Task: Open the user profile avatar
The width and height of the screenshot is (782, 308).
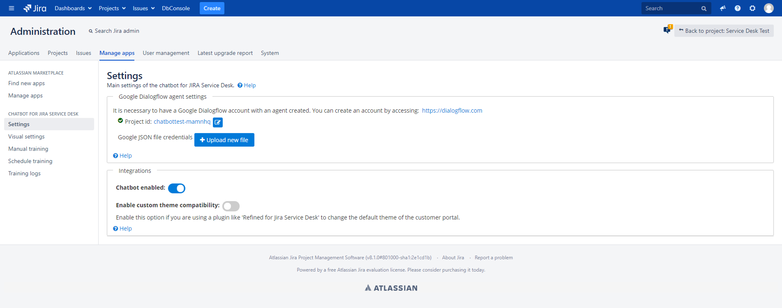Action: (768, 8)
